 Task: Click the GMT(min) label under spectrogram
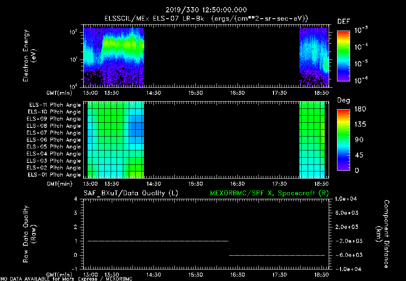click(59, 93)
